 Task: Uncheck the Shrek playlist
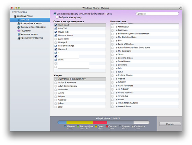pyautogui.click(x=56, y=60)
